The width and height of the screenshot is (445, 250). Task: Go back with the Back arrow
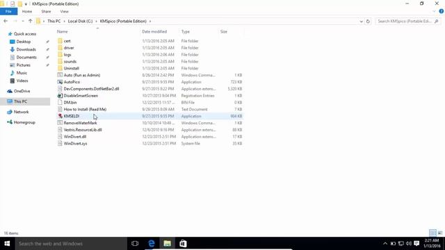click(x=6, y=22)
